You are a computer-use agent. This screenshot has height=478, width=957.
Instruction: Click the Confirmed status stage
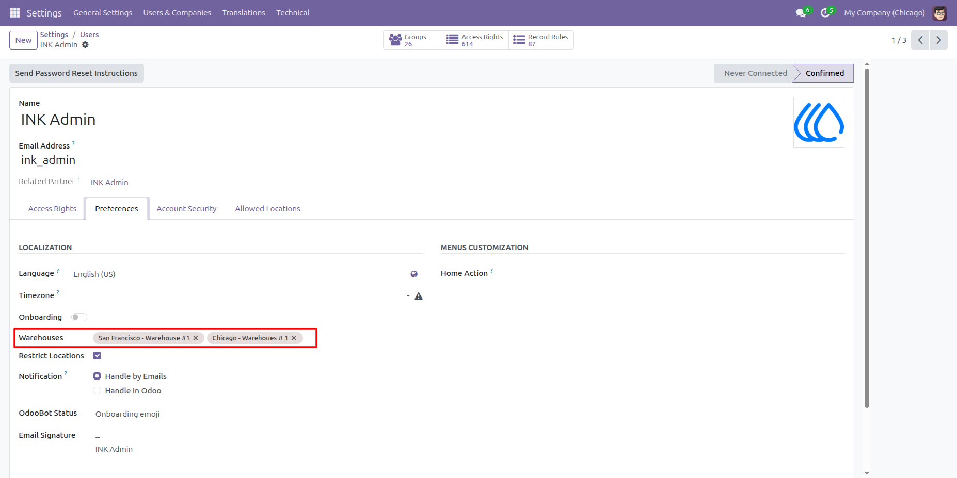pos(824,73)
